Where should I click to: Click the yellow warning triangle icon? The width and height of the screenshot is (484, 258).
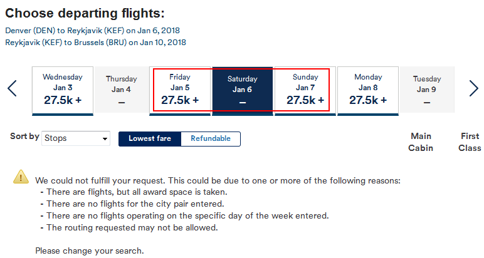point(21,177)
